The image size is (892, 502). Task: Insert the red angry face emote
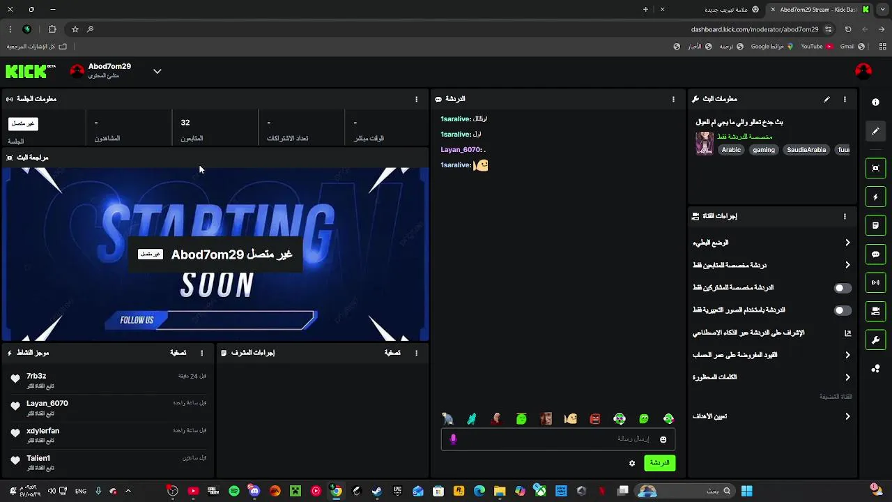[595, 419]
